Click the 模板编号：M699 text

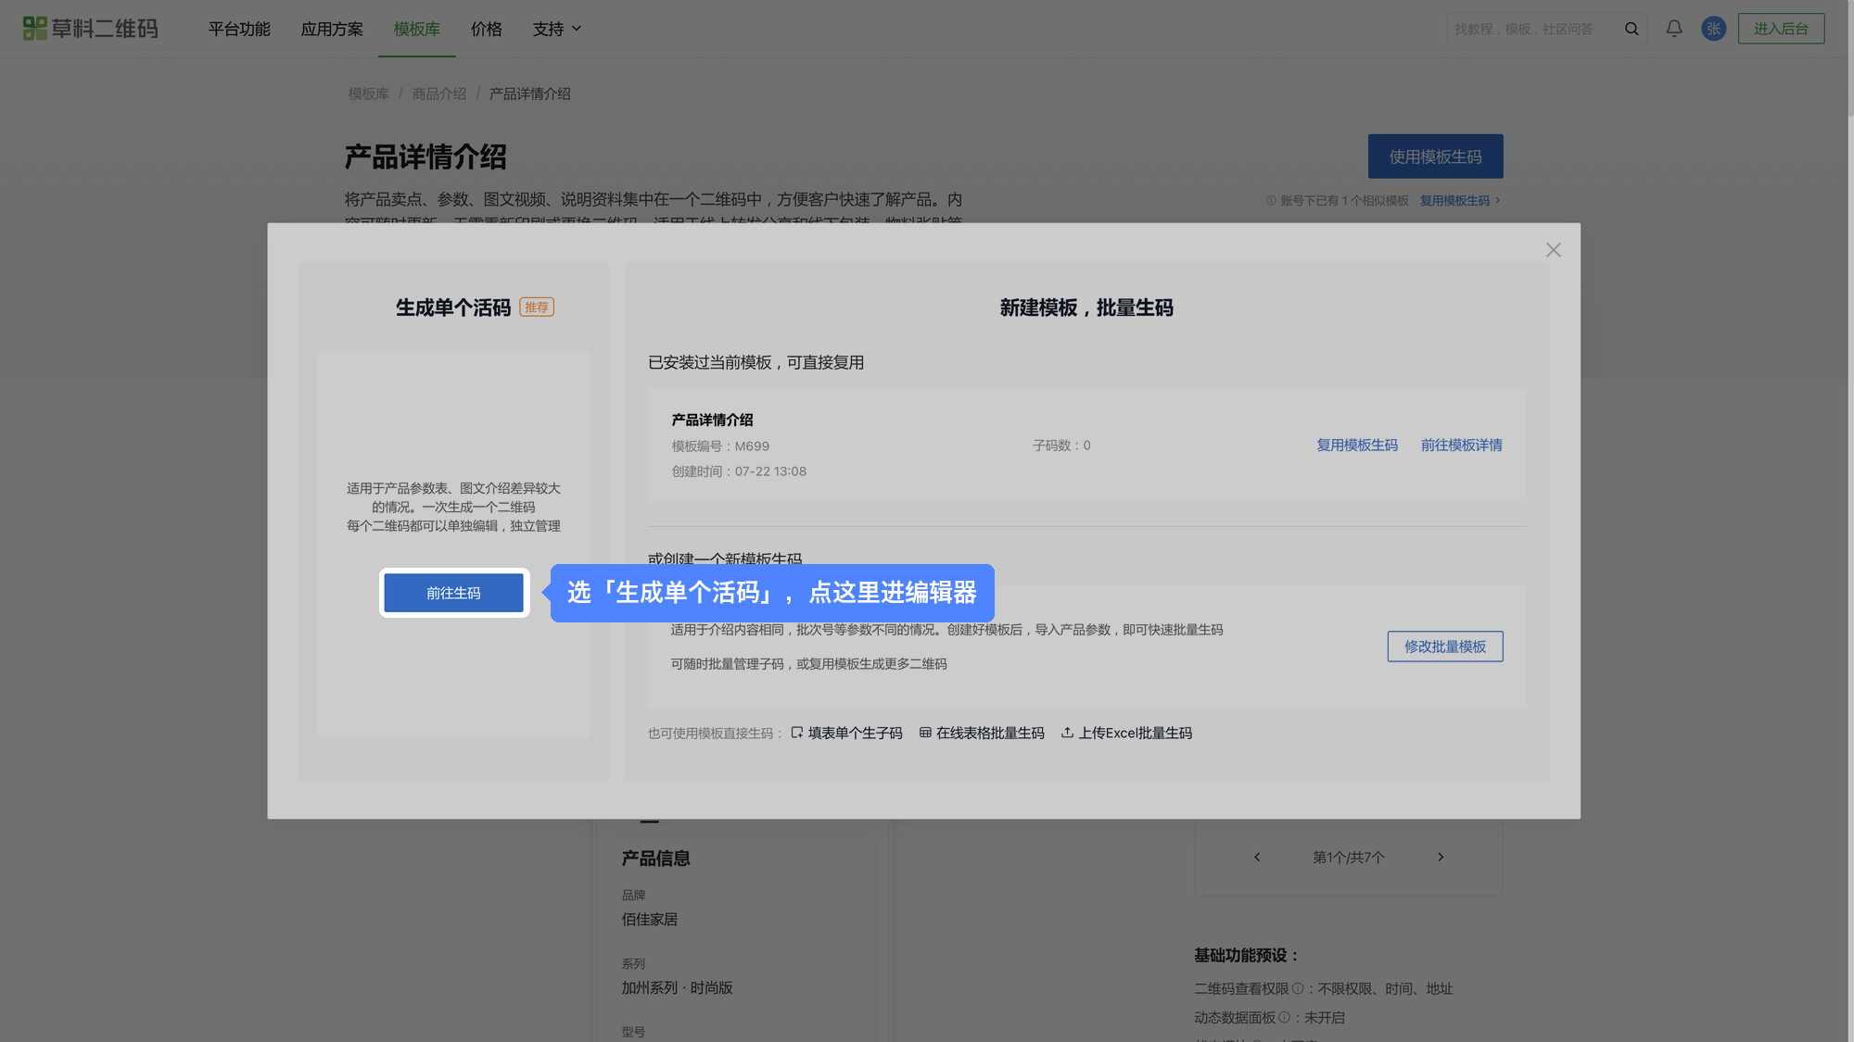[720, 446]
